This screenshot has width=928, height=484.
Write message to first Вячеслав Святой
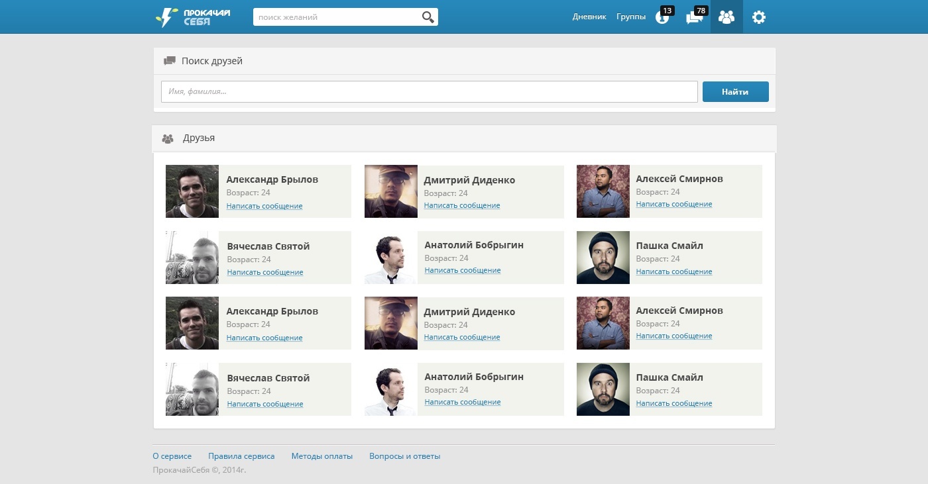click(265, 272)
